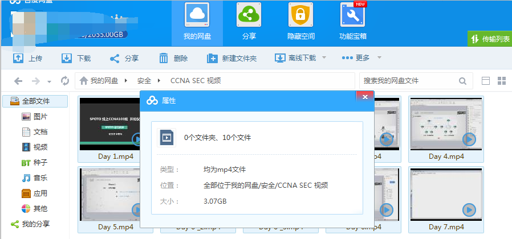Expand the 离线下载 dropdown arrow
Screen dimensions: 512x239
click(324, 57)
